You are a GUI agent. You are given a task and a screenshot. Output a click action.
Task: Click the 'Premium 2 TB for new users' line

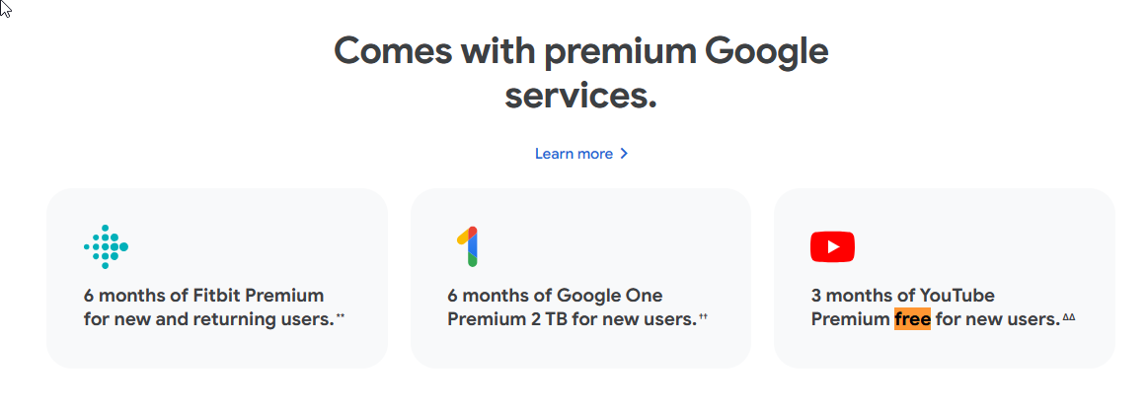[x=571, y=319]
